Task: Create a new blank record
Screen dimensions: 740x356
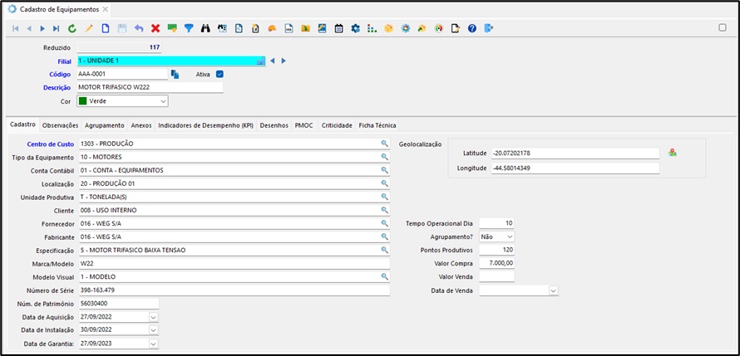Action: click(106, 29)
